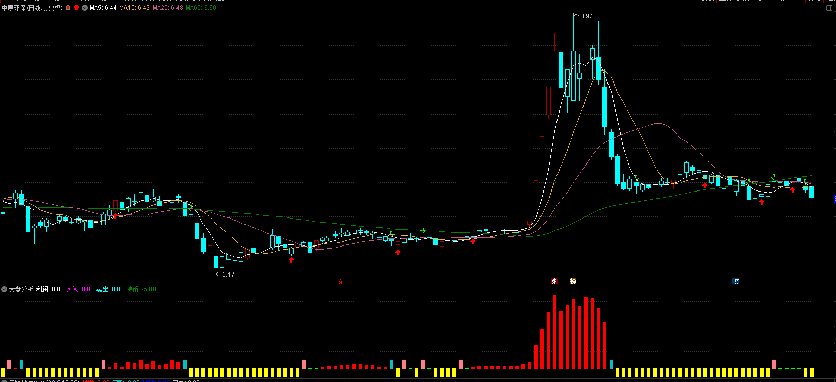Screen dimensions: 836x382
Task: Click the 持币: -5.00 value
Action: coord(141,289)
